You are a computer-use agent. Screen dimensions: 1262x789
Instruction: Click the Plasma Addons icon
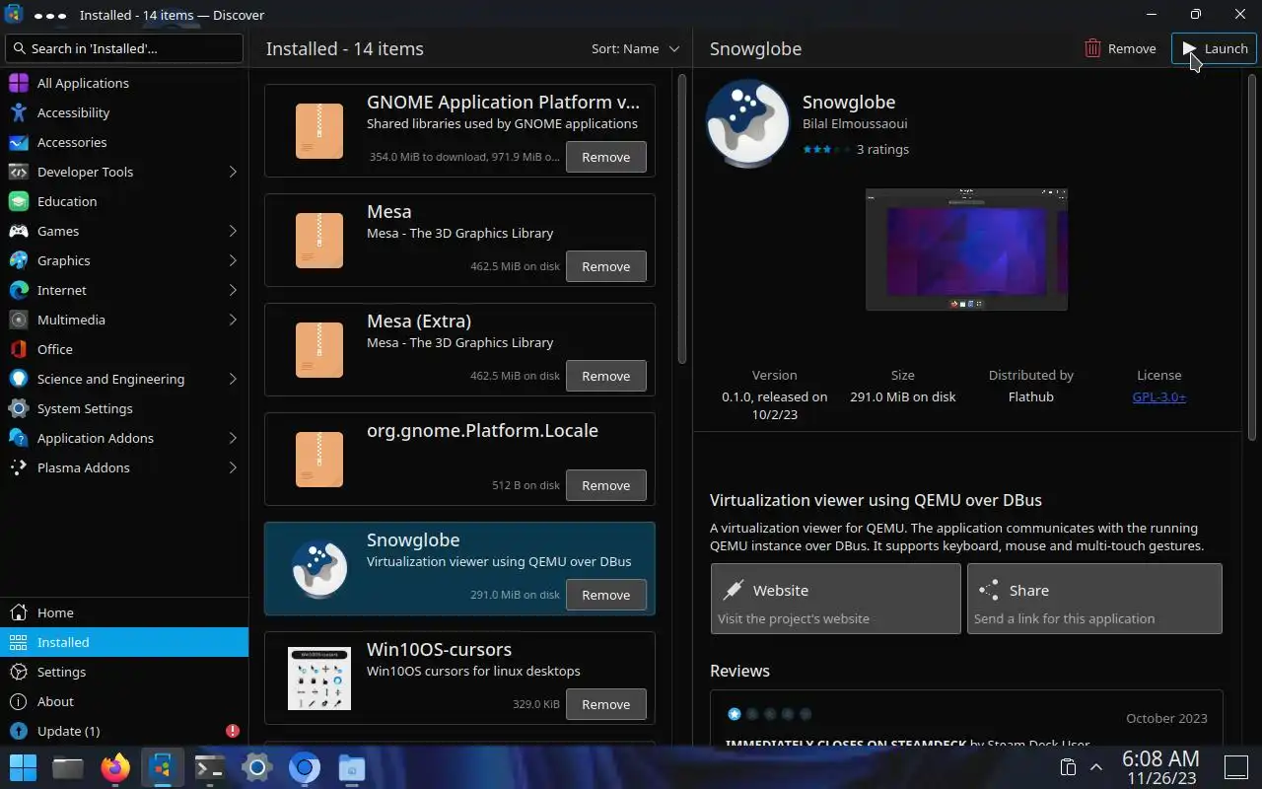19,467
